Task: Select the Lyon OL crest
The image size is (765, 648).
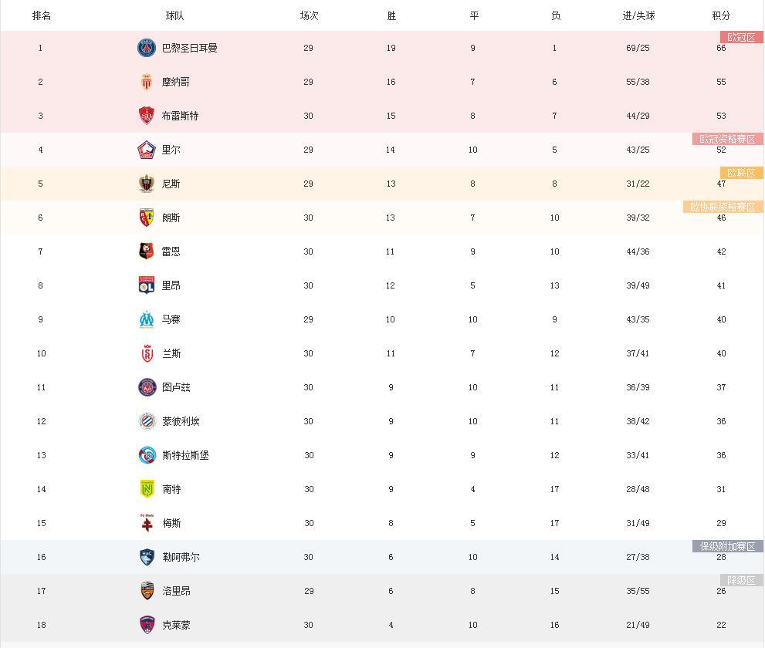Action: (147, 285)
